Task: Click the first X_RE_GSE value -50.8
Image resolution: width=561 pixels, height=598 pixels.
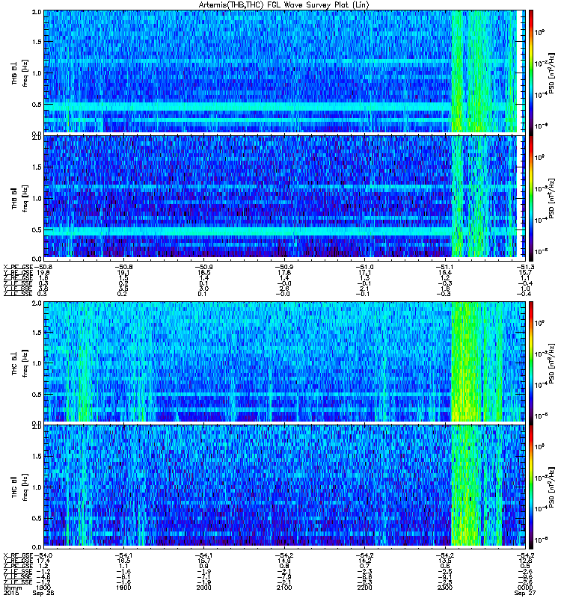Action: tap(43, 267)
